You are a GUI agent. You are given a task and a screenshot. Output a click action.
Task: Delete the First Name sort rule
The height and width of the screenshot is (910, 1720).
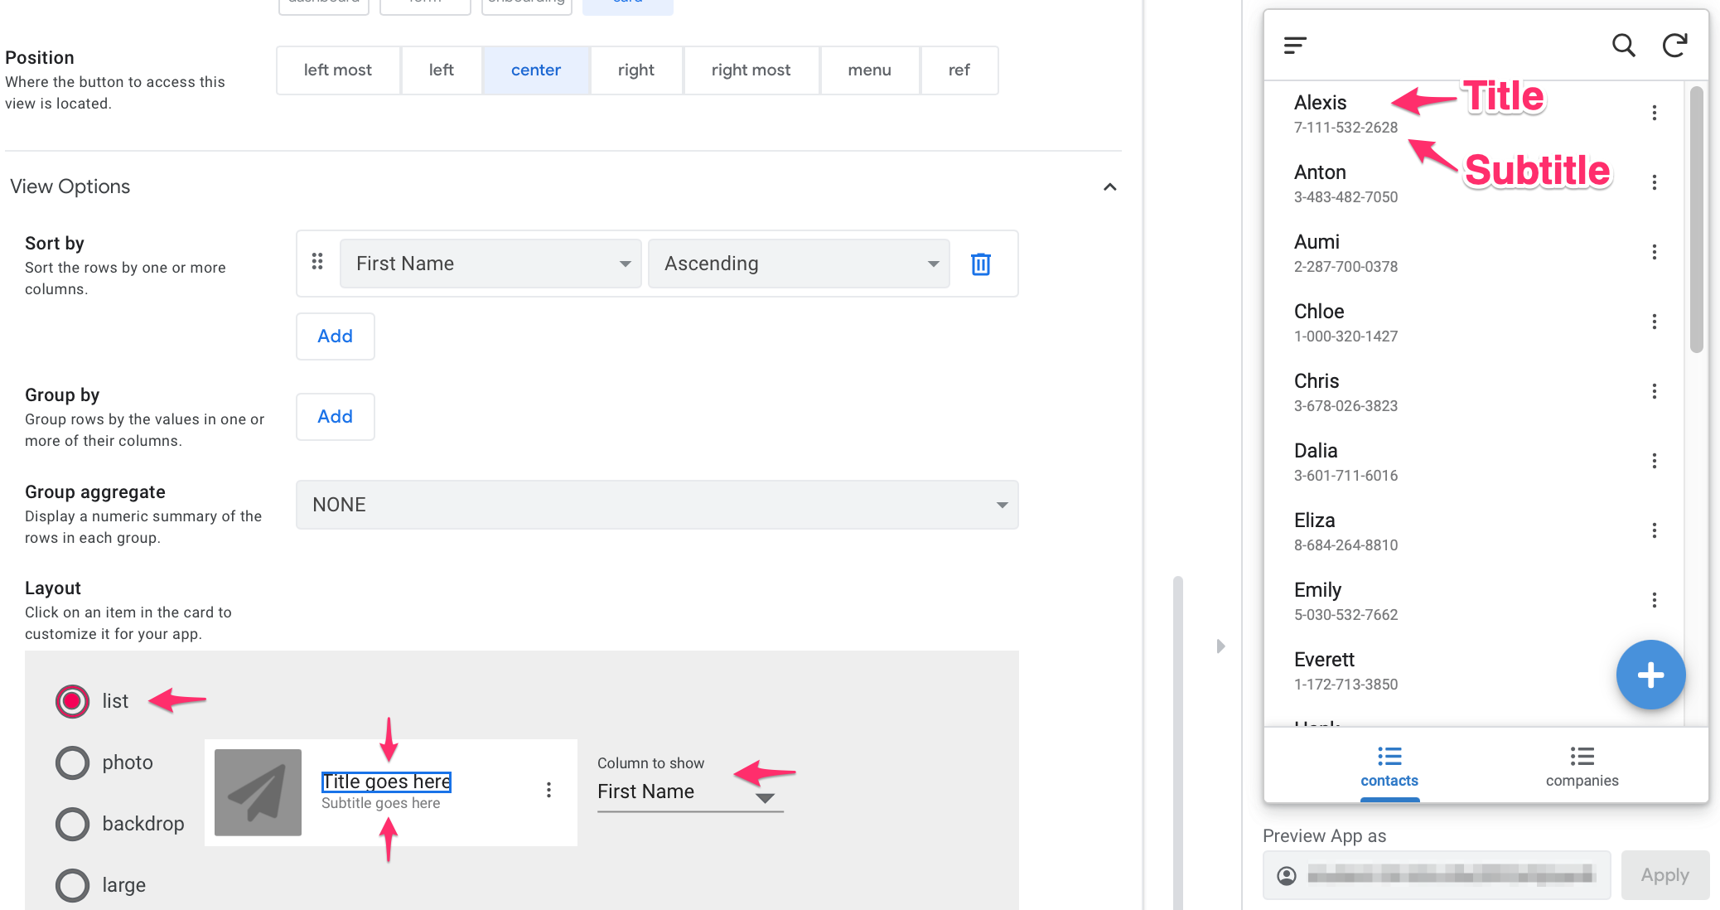point(980,264)
